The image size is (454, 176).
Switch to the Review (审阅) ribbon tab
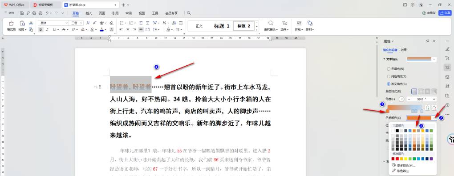129,13
